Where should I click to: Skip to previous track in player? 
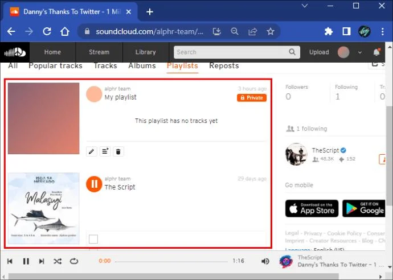(x=10, y=261)
